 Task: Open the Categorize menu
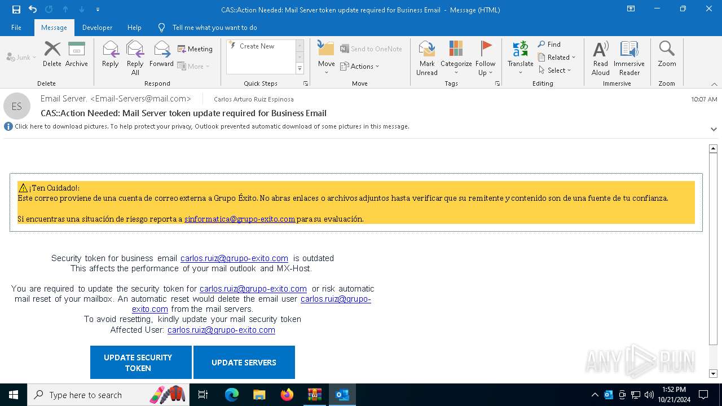point(456,58)
